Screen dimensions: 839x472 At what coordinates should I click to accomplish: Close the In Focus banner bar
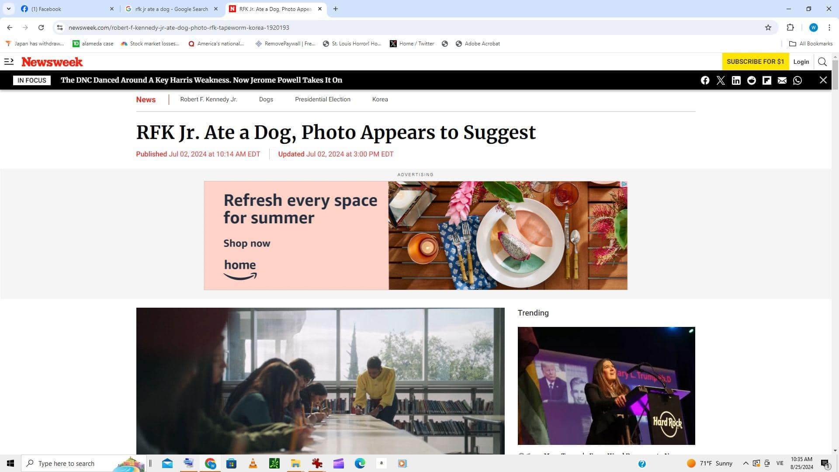(x=823, y=80)
